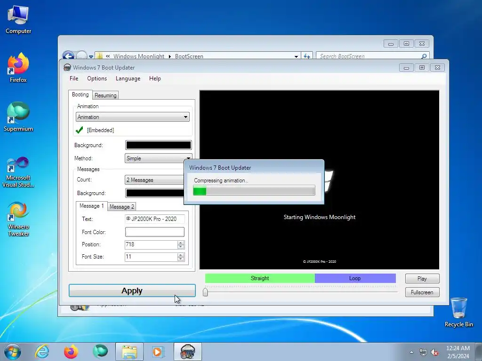Click the message Text input field
Image resolution: width=482 pixels, height=361 pixels.
pyautogui.click(x=154, y=219)
